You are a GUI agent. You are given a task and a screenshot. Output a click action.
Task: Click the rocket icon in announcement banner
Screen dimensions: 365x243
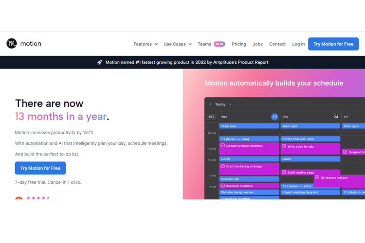click(100, 62)
